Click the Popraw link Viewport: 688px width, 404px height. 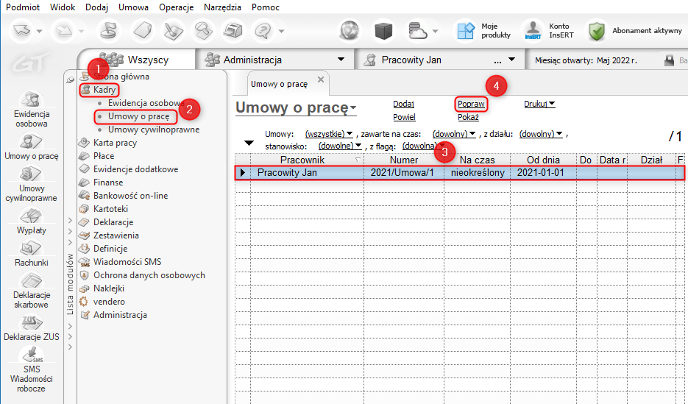[471, 104]
